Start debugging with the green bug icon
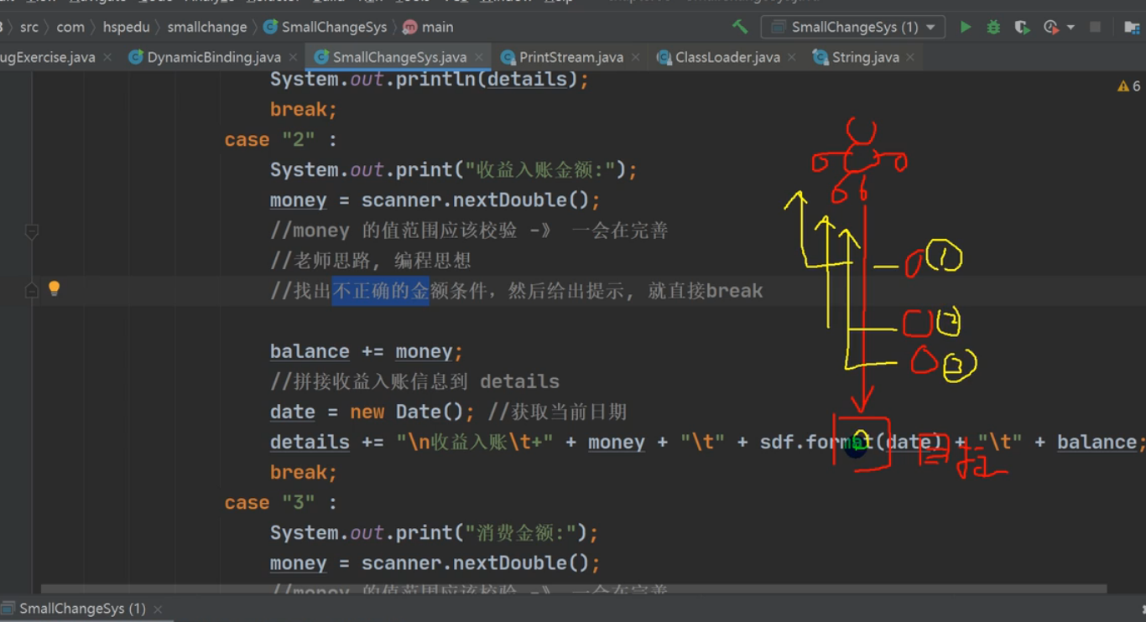 (993, 27)
